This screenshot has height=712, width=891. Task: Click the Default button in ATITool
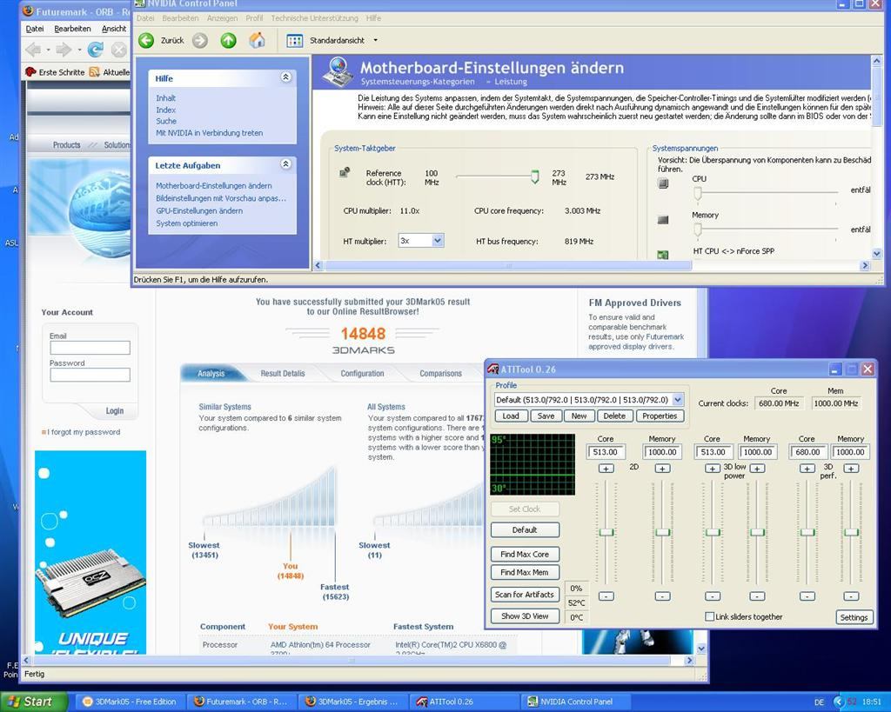(x=525, y=529)
